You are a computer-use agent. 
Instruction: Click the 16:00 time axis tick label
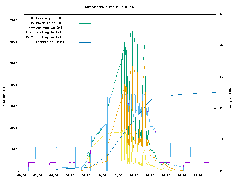(x=150, y=175)
